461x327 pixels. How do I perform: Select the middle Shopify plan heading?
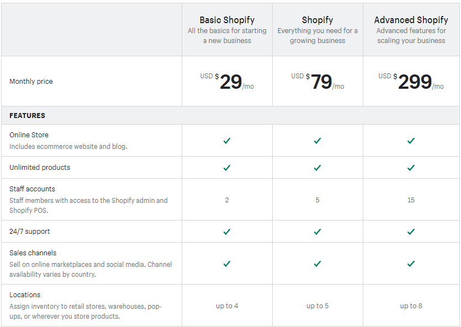pyautogui.click(x=317, y=20)
